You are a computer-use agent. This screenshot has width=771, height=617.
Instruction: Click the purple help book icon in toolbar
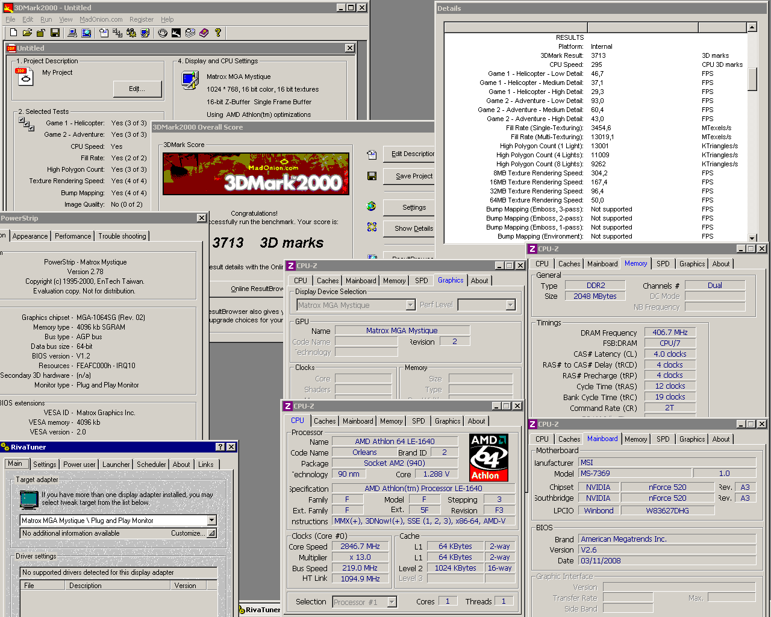coord(204,33)
